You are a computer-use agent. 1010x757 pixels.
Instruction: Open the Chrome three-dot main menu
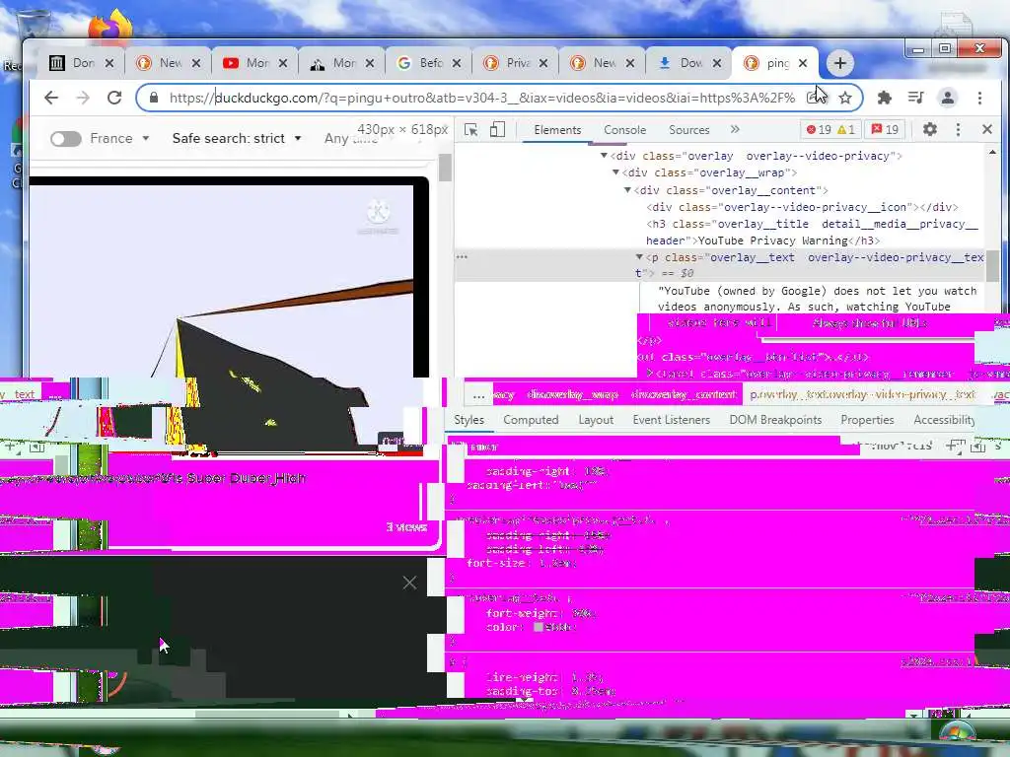[x=979, y=98]
